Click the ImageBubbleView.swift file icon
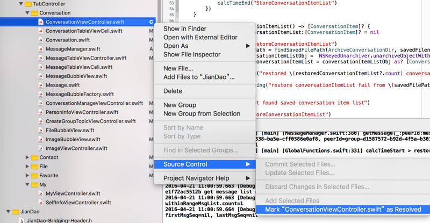This screenshot has height=223, width=430. [x=41, y=139]
